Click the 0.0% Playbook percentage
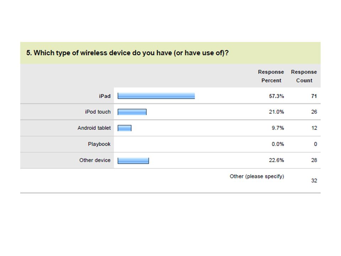This screenshot has width=341, height=256. (278, 144)
